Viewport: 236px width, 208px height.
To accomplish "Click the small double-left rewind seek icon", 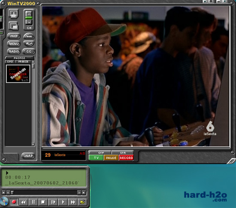I will click(x=8, y=193).
